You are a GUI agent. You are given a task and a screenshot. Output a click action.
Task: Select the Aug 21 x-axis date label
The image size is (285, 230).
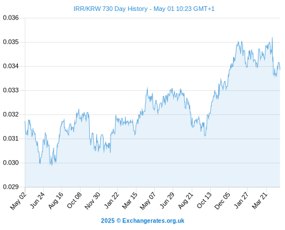pos(185,201)
